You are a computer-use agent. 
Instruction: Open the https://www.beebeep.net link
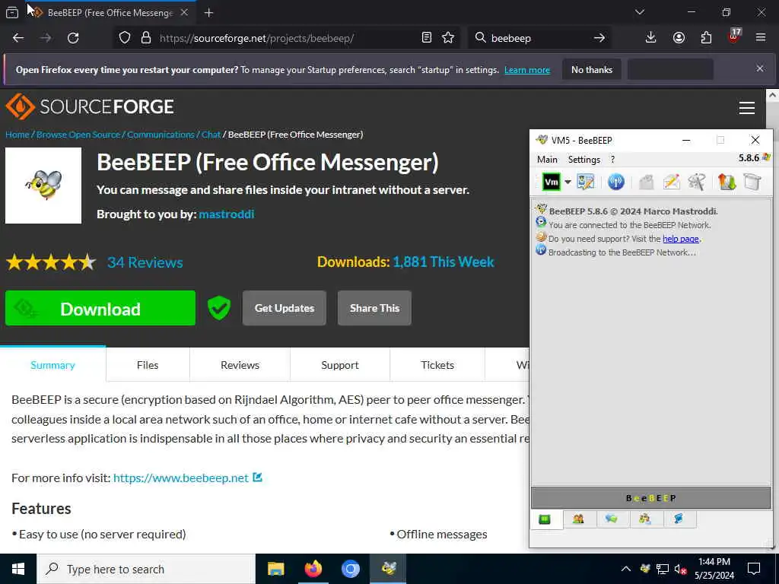pos(181,478)
